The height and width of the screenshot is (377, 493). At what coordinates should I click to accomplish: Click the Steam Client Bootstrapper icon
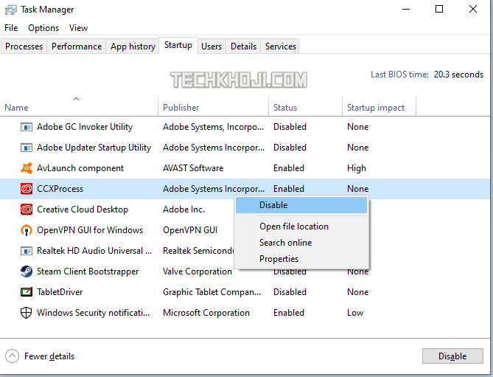tap(27, 271)
